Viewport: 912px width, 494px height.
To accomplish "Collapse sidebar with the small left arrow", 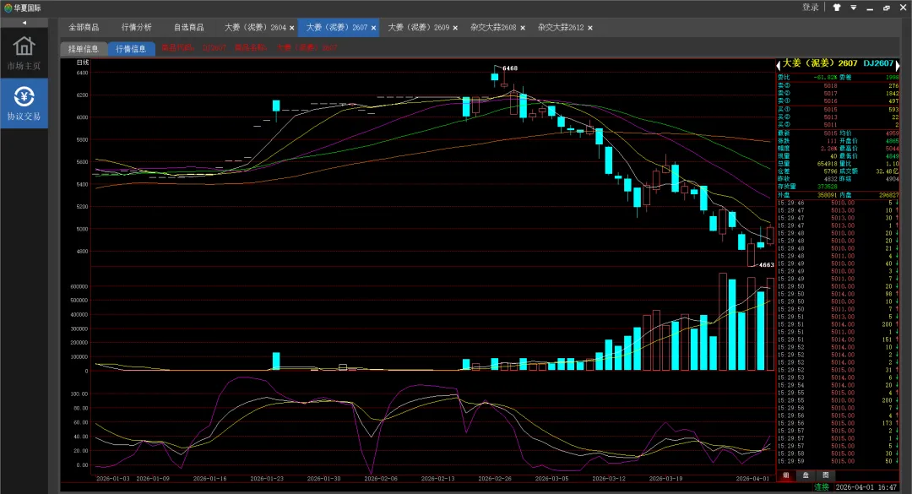I will 24,23.
